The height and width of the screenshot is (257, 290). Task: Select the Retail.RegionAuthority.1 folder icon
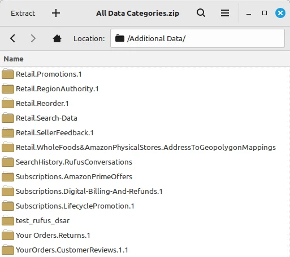point(8,89)
